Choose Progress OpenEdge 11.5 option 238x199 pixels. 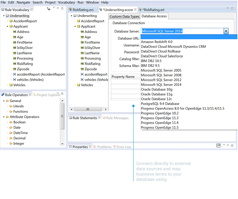(x=160, y=128)
